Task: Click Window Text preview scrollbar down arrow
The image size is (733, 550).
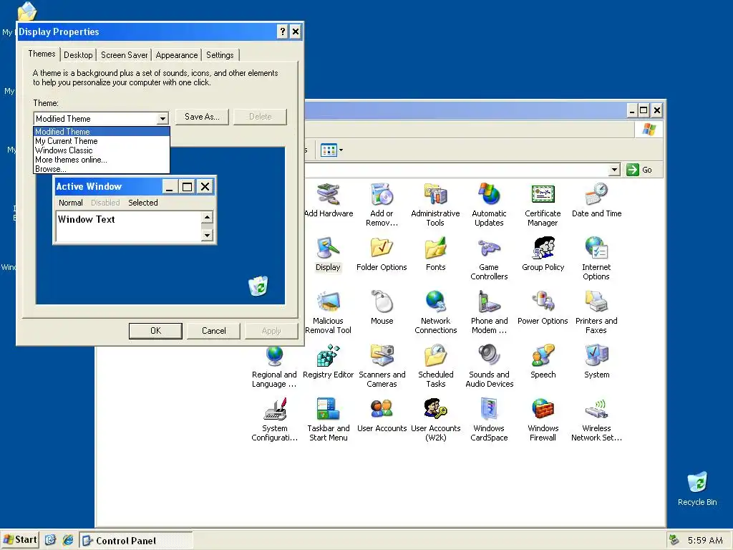Action: click(207, 235)
